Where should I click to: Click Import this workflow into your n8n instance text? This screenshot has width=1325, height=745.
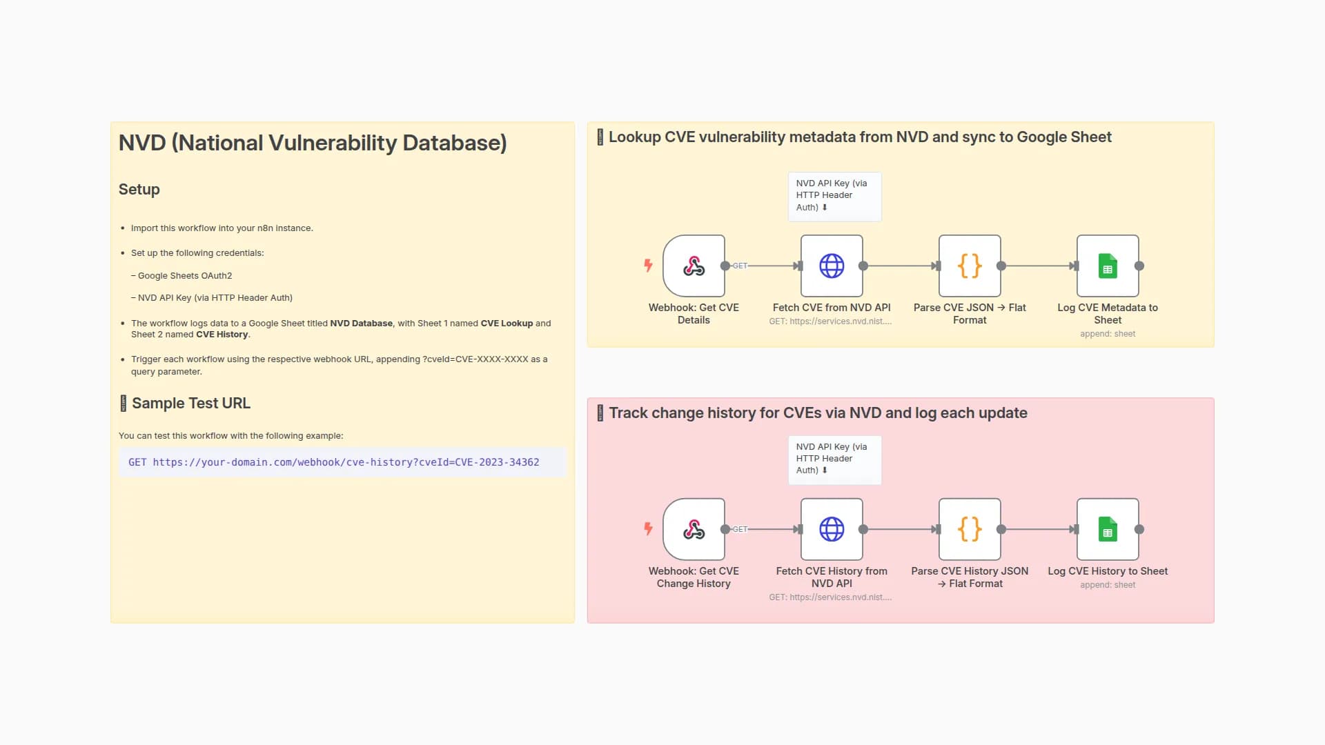click(x=222, y=228)
